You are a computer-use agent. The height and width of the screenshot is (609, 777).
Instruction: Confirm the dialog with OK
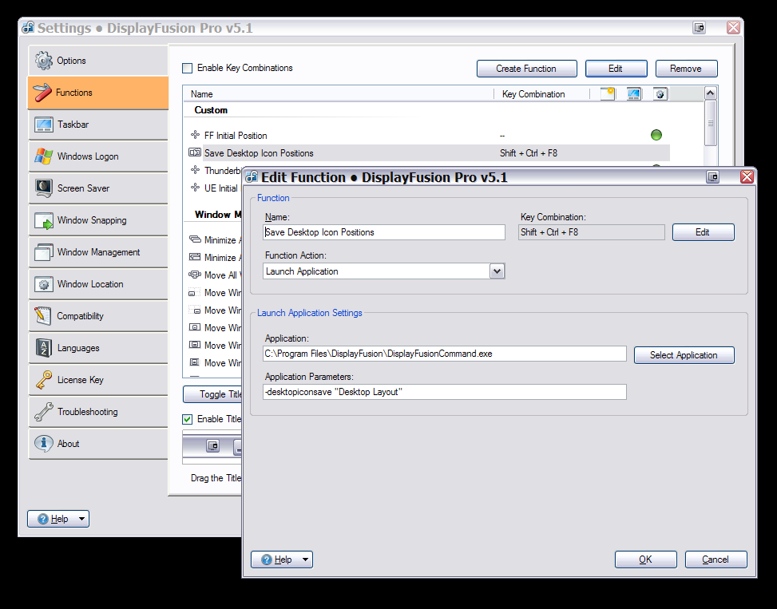tap(645, 560)
